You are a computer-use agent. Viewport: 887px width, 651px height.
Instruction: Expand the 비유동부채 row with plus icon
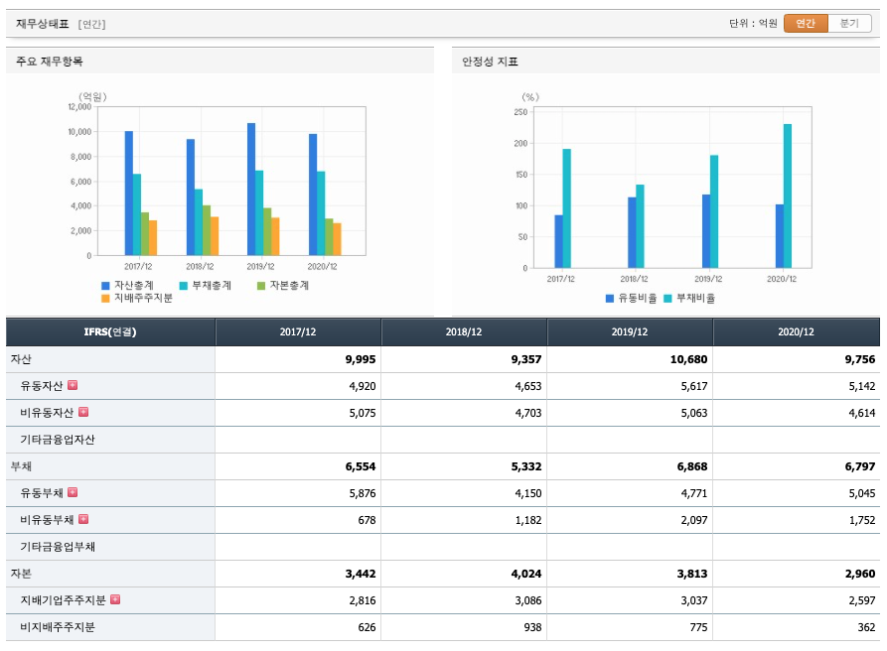(83, 519)
